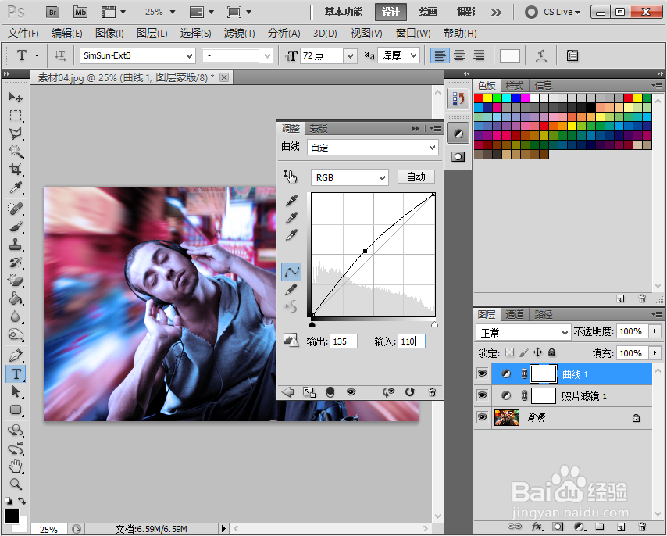Pick the on-image adjustment hand tool in Curves

(x=291, y=176)
